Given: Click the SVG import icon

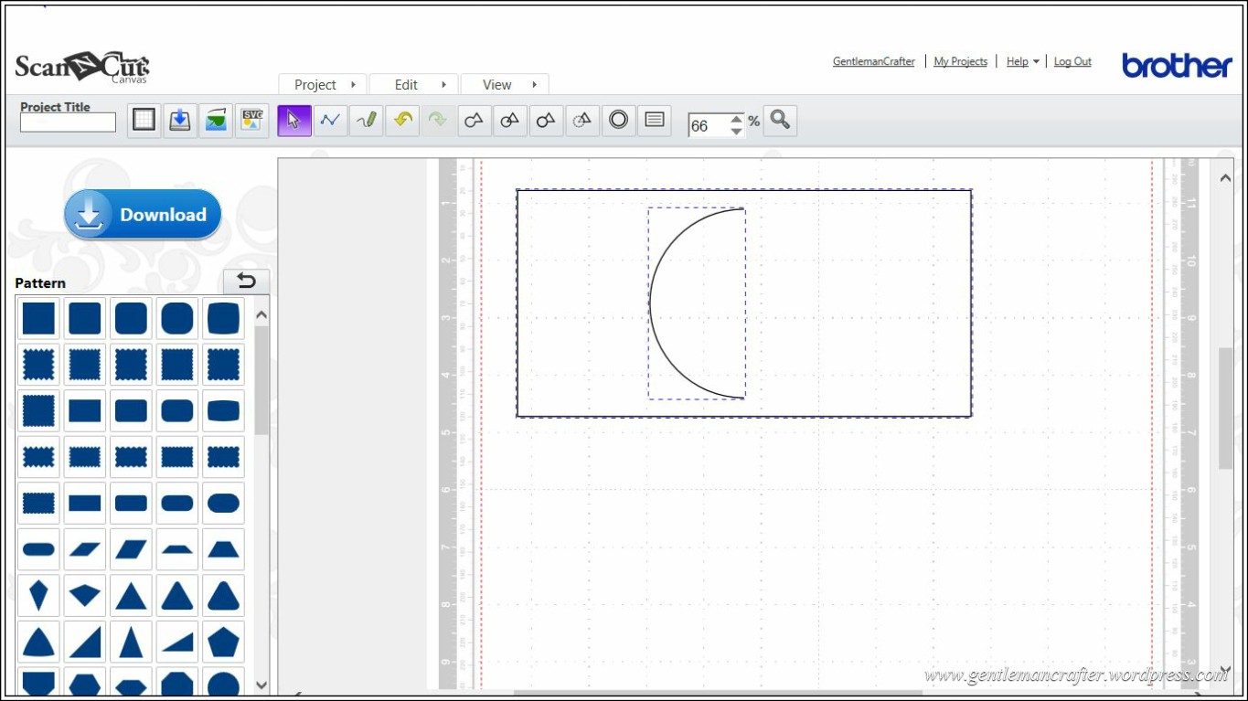Looking at the screenshot, I should point(251,121).
